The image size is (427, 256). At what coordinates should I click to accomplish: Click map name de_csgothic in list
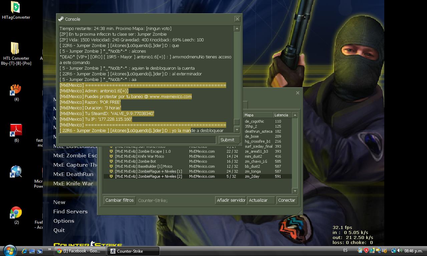pyautogui.click(x=254, y=121)
